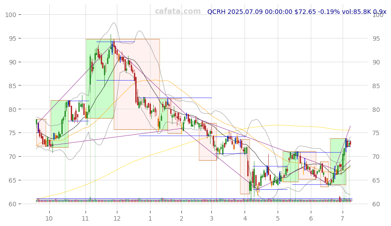The image size is (391, 226).
Task: Click the x-axis month label 7
Action: [342, 218]
